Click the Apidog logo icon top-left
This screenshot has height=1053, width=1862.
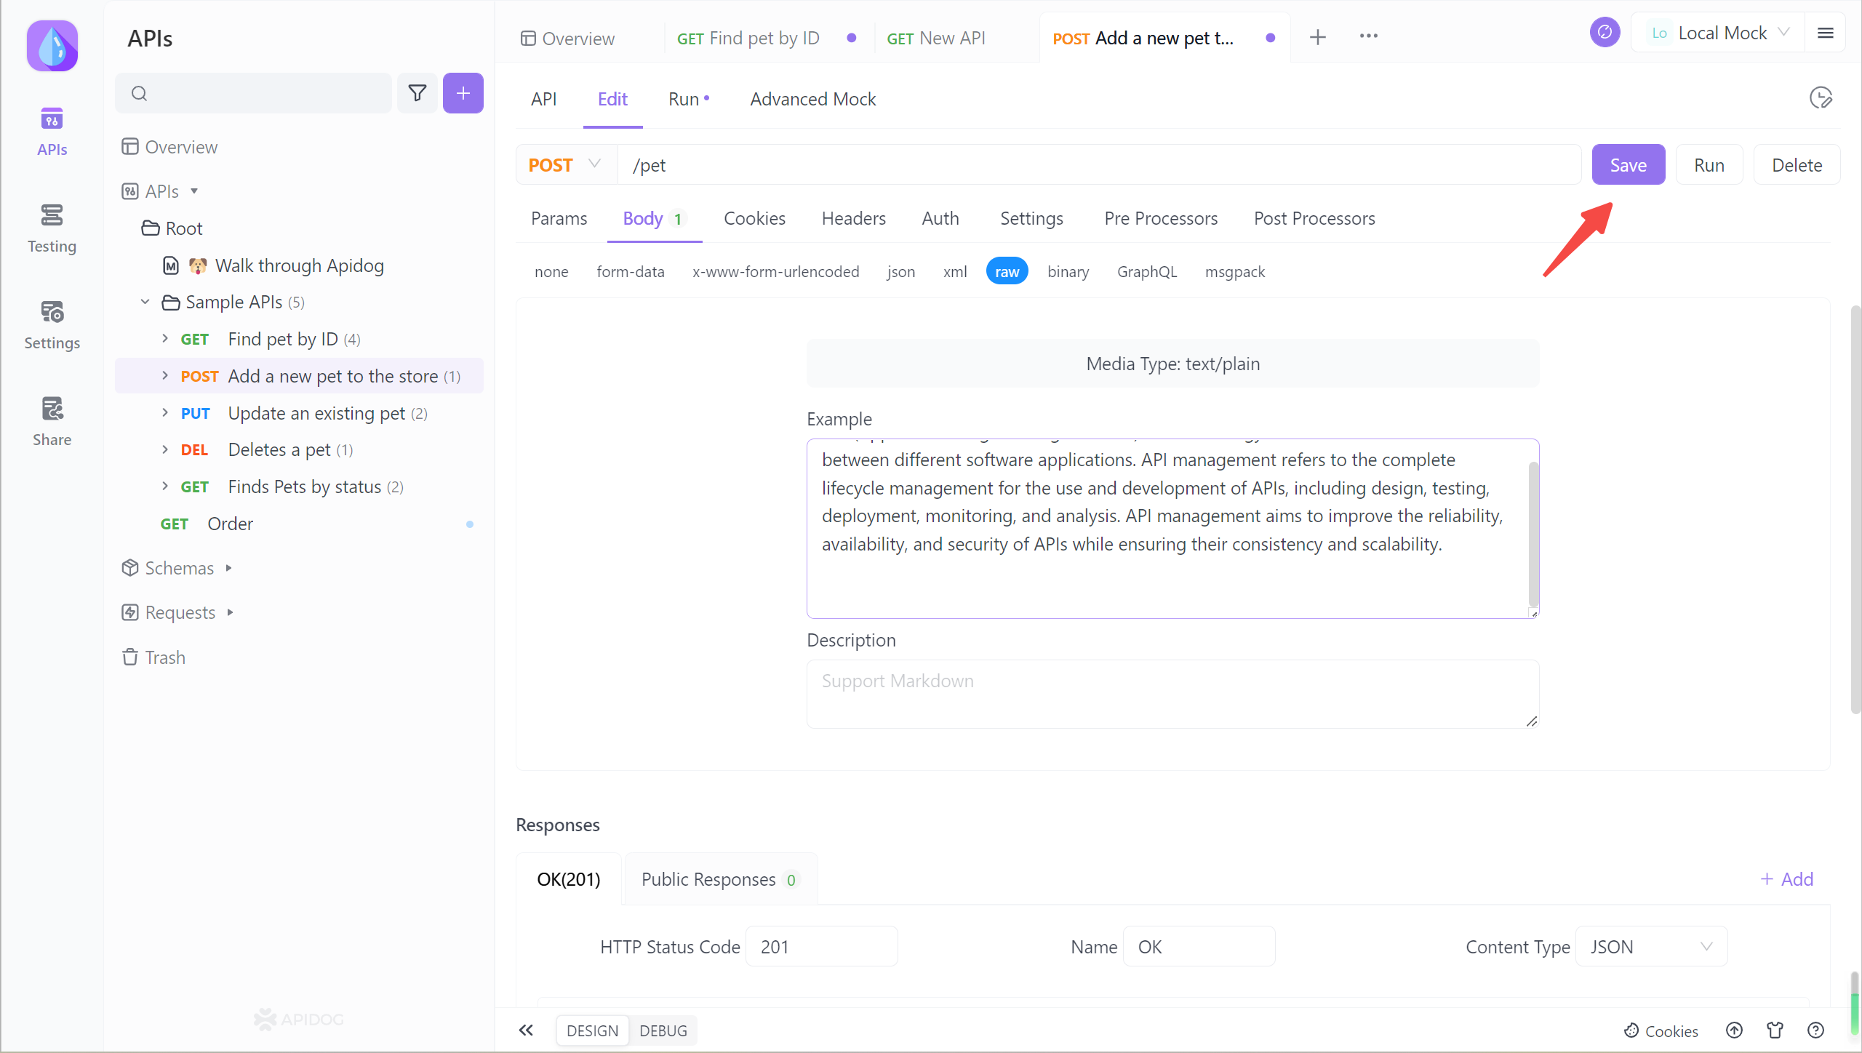51,45
